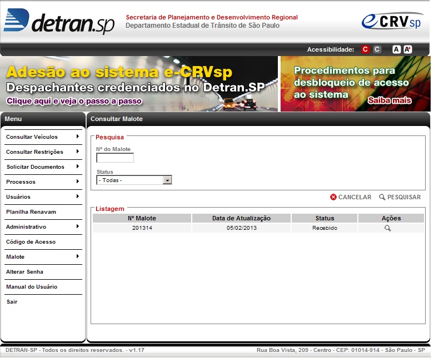
Task: Expand Consultar Restrições submenu arrow
Action: 78,151
